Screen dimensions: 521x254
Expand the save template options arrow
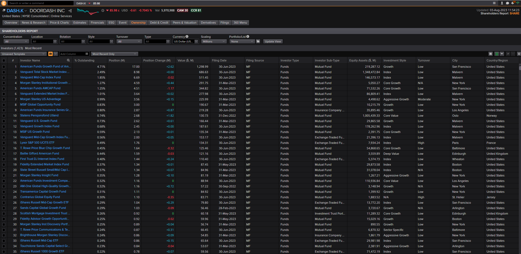tap(55, 54)
